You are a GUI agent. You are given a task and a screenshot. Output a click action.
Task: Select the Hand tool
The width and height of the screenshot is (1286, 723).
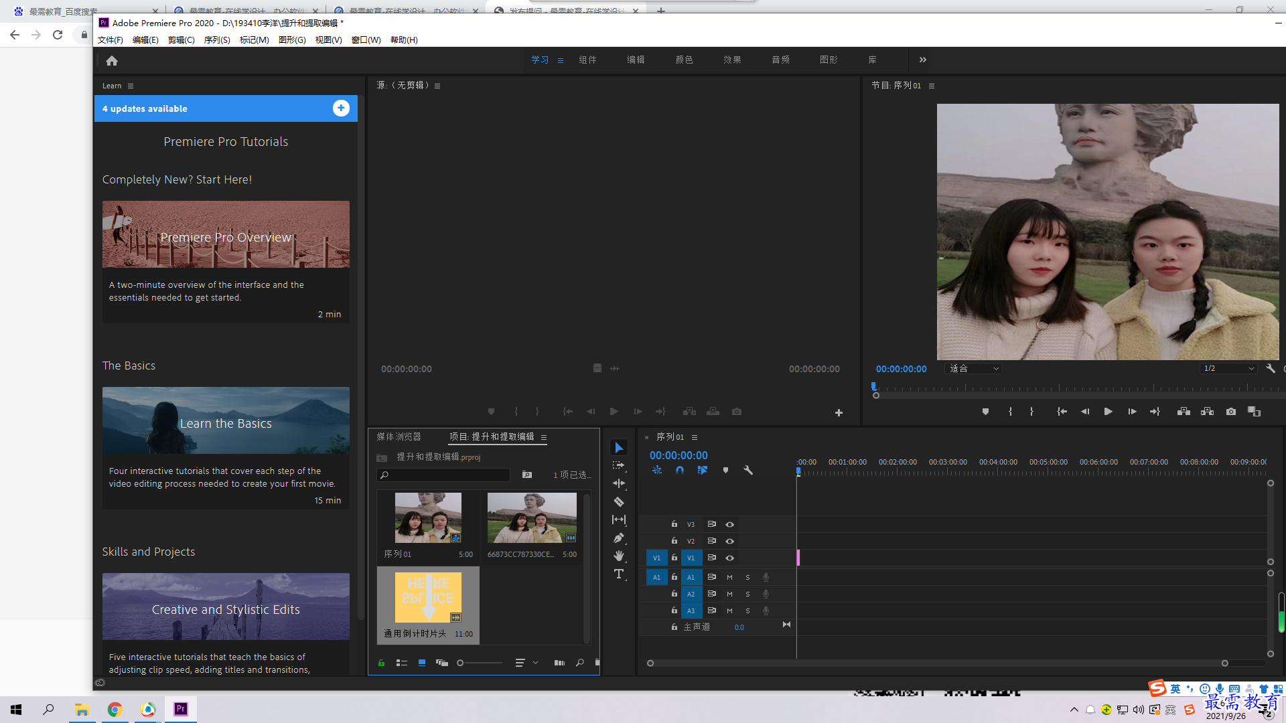[619, 556]
